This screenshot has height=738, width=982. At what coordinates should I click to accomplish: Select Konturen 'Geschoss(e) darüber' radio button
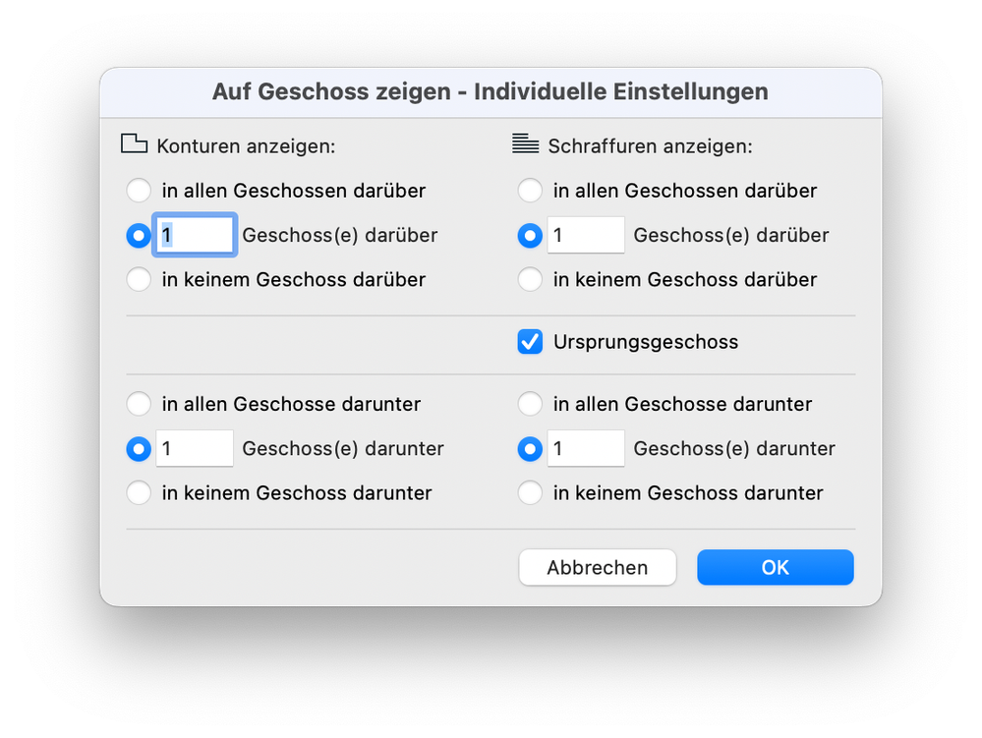point(139,236)
